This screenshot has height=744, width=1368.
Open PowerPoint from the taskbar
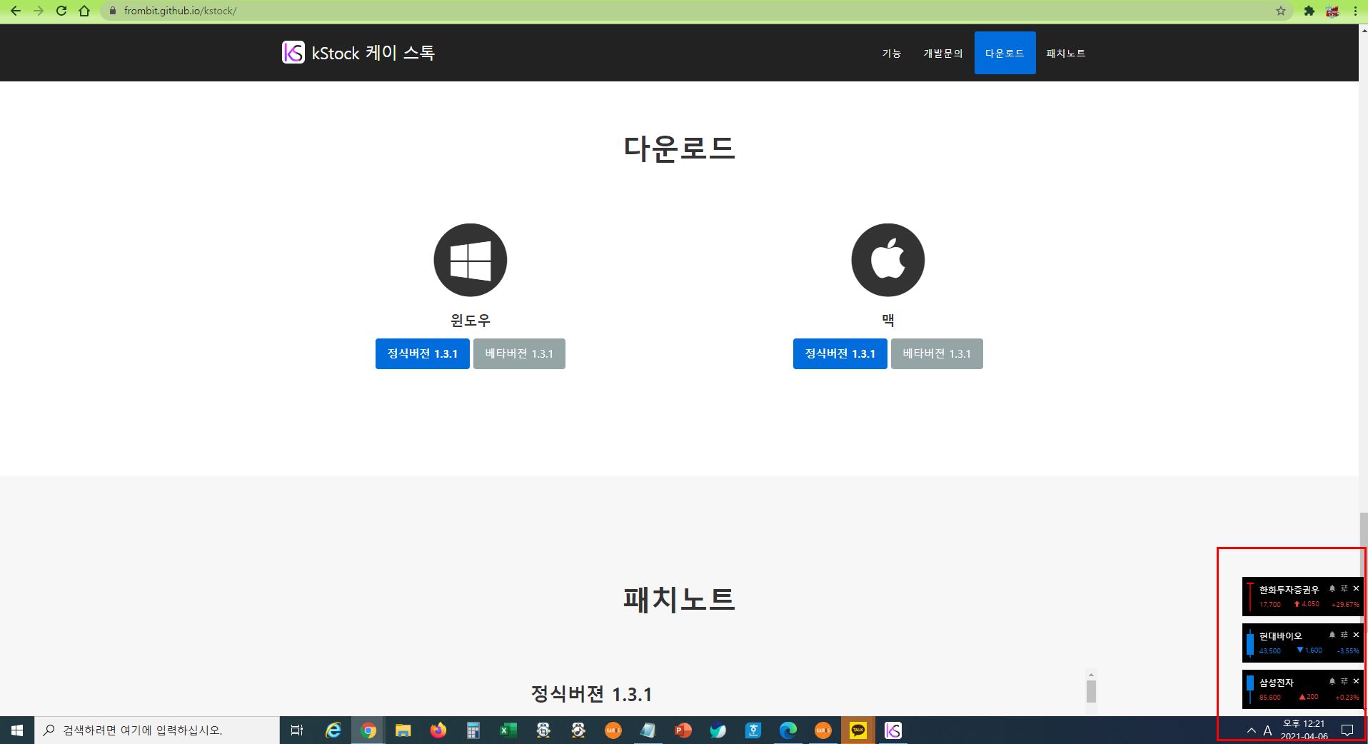683,730
